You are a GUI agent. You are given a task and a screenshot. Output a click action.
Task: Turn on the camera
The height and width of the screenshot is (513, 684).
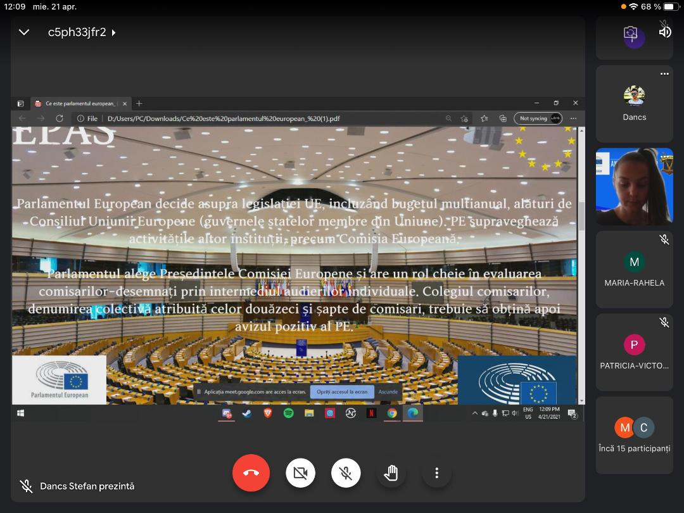tap(300, 472)
